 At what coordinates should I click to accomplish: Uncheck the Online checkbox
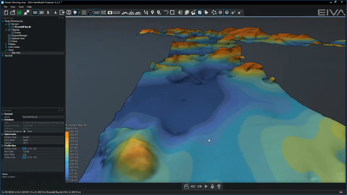(x=9, y=41)
